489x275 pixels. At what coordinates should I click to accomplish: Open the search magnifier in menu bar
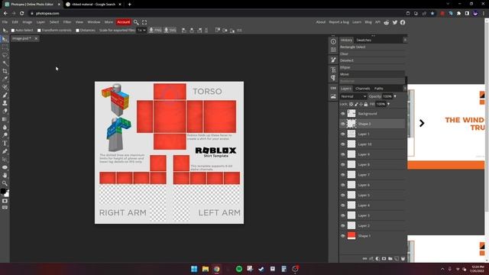tap(136, 22)
